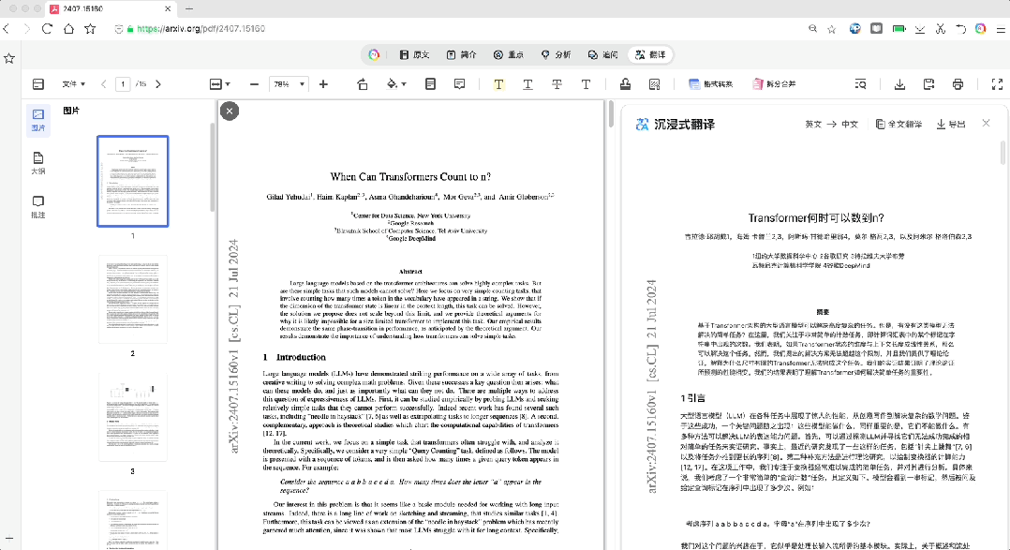Enter fullscreen with the expand icon
This screenshot has width=1010, height=550.
997,83
